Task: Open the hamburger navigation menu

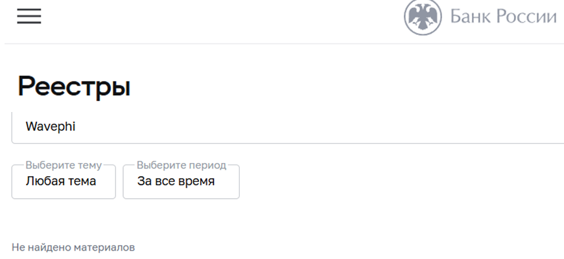Action: click(29, 16)
